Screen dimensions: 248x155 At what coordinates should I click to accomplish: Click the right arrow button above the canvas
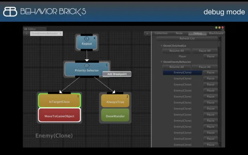point(147,34)
